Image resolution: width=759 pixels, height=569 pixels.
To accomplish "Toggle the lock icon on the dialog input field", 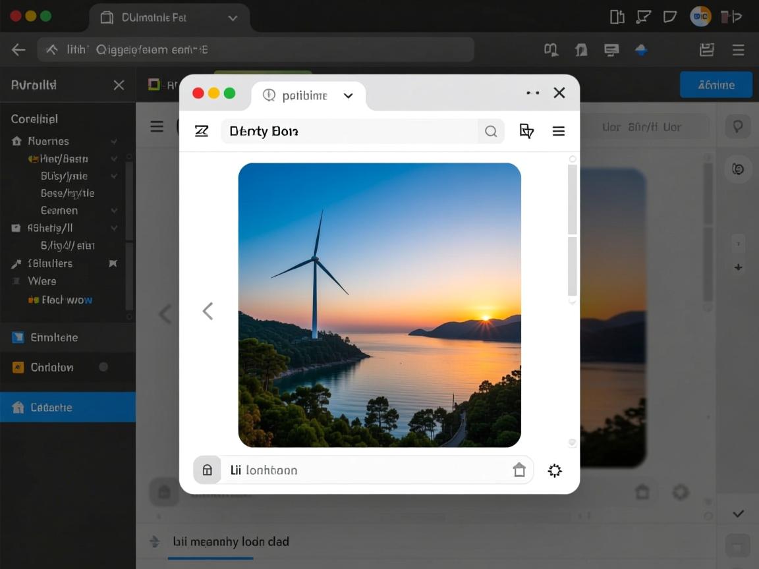I will click(x=207, y=470).
